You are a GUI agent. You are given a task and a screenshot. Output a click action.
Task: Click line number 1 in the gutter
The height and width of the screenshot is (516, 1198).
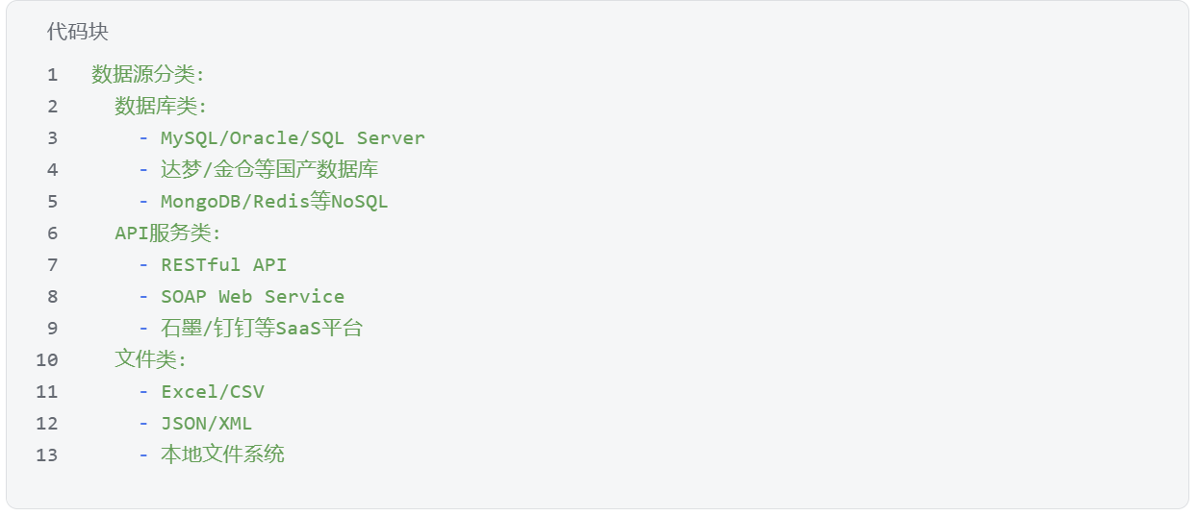pos(52,74)
